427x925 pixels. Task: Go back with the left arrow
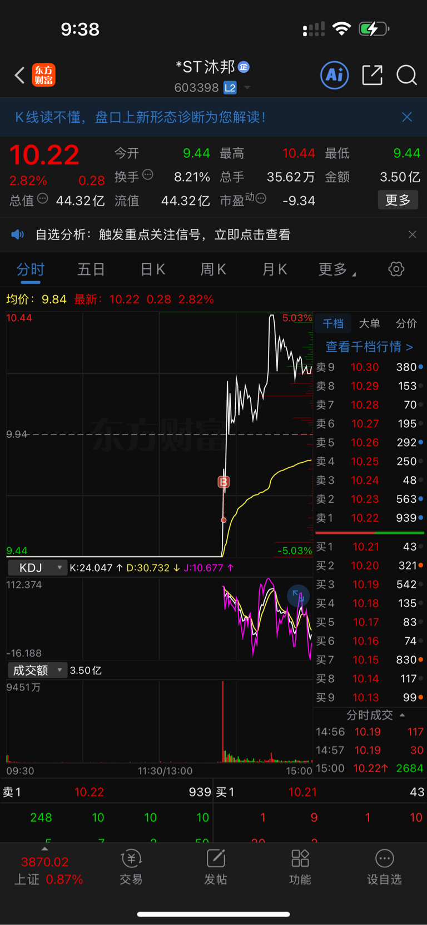pos(19,75)
